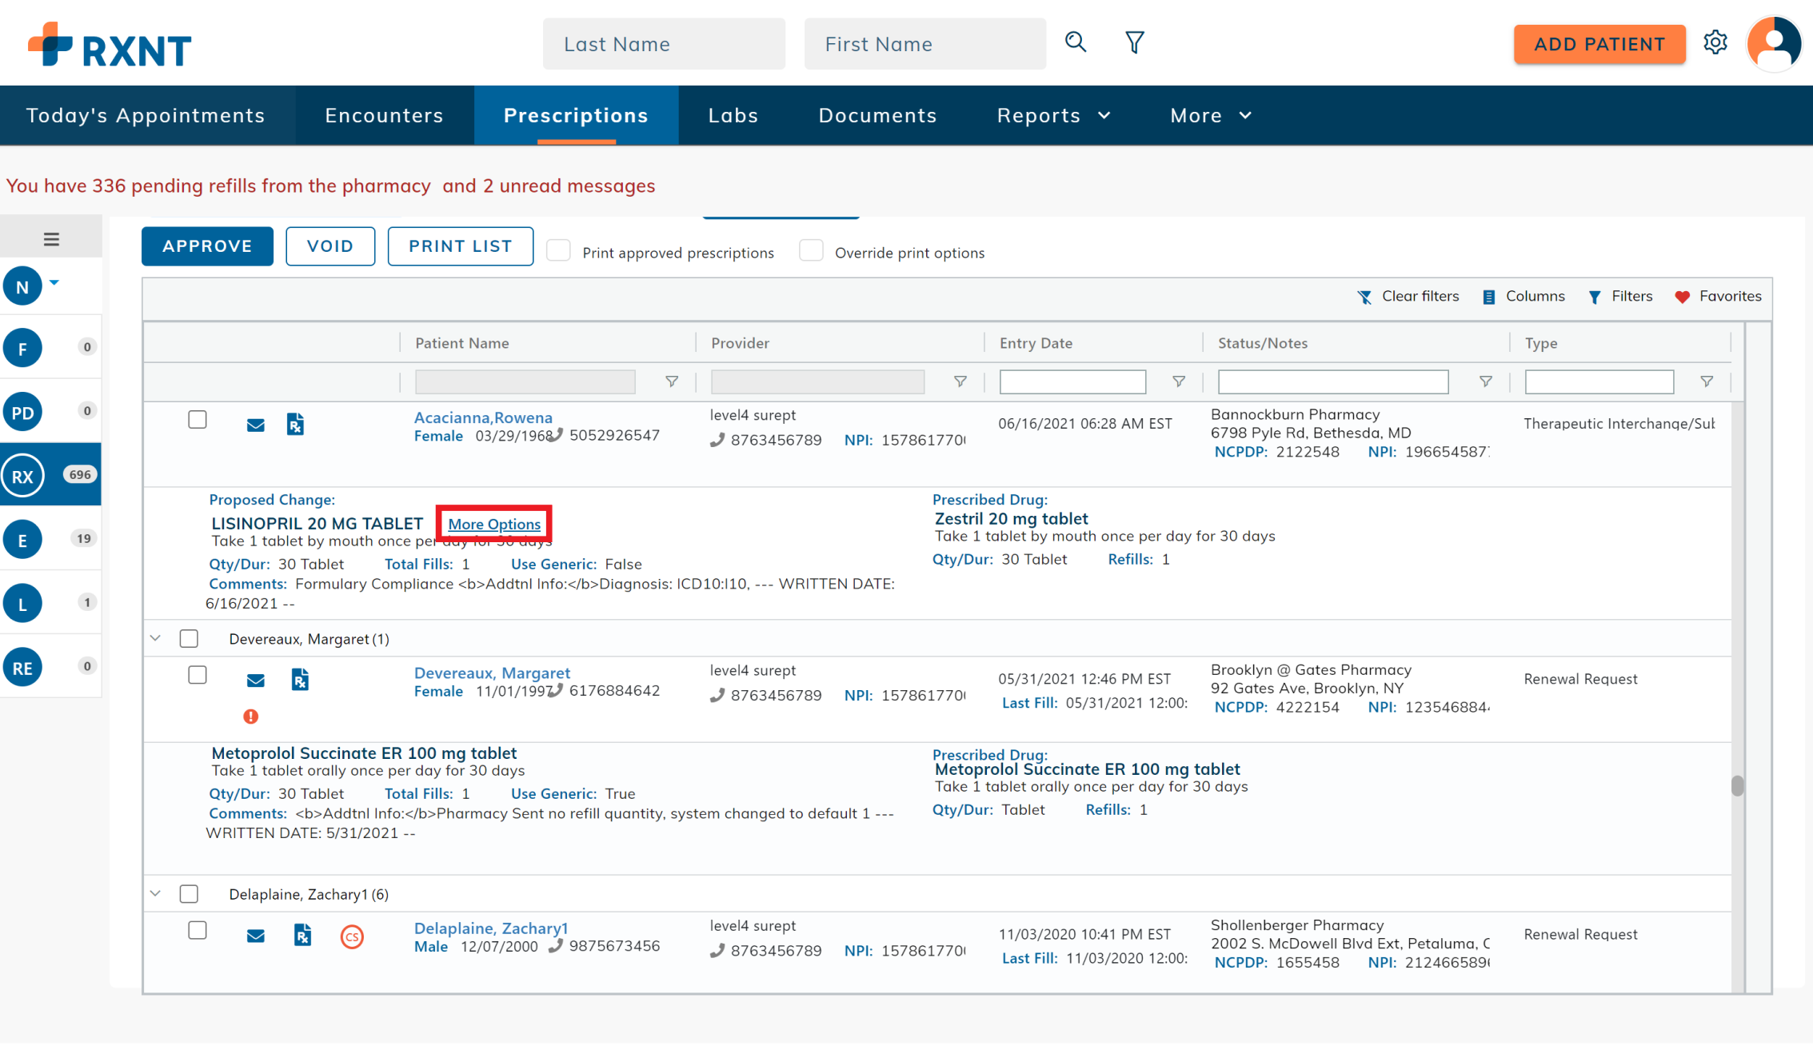The image size is (1813, 1046).
Task: Select the L sidebar icon
Action: pos(22,604)
